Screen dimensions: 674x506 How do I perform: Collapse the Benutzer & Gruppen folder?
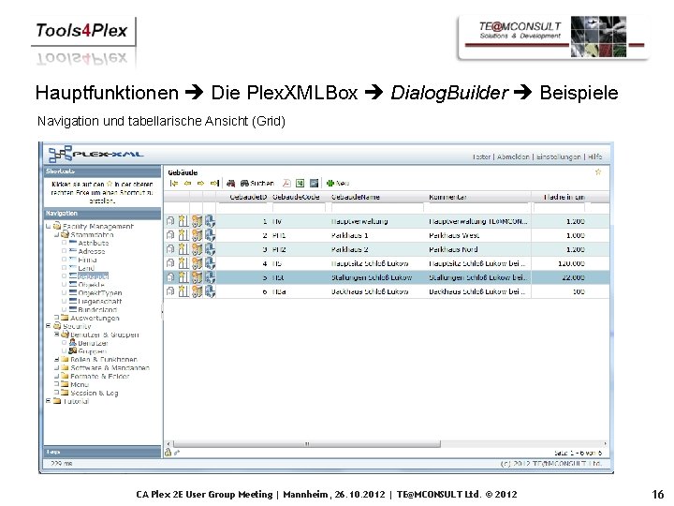[56, 335]
